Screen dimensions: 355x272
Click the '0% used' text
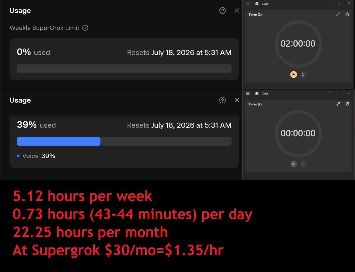[x=33, y=52]
